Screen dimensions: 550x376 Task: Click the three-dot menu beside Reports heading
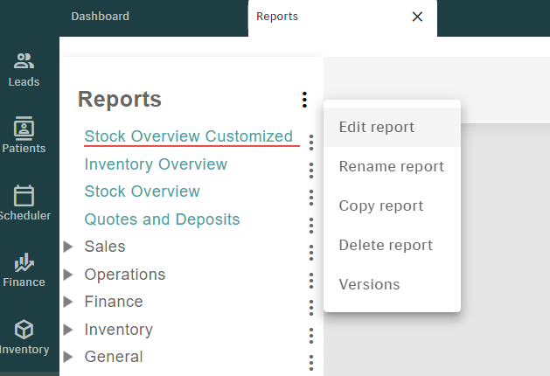tap(304, 100)
